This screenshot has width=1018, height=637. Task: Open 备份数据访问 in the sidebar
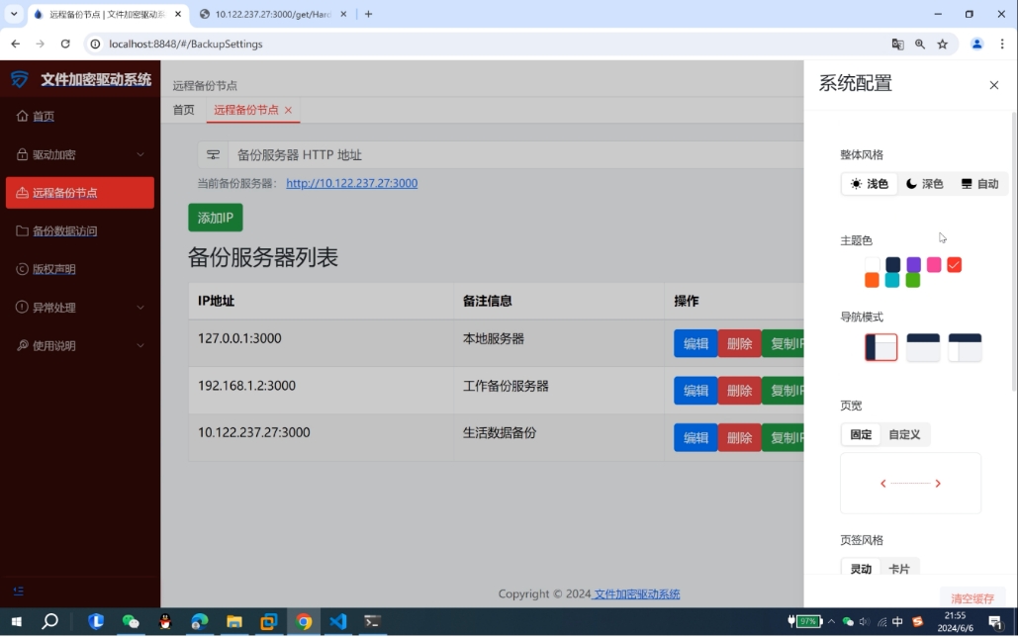click(x=64, y=231)
